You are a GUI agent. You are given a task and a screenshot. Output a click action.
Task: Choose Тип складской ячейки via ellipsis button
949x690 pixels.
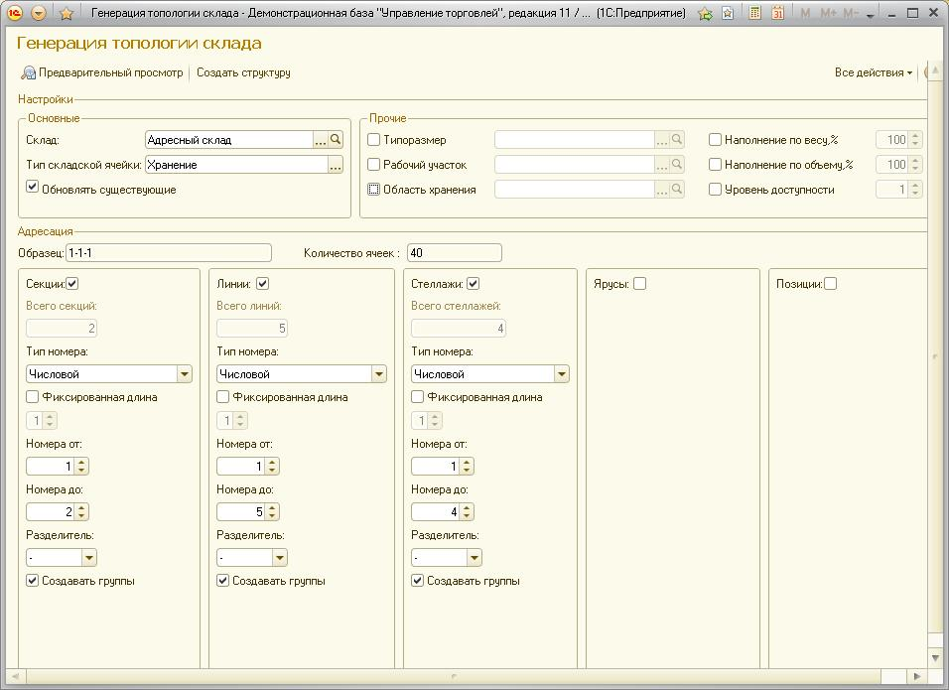[336, 165]
